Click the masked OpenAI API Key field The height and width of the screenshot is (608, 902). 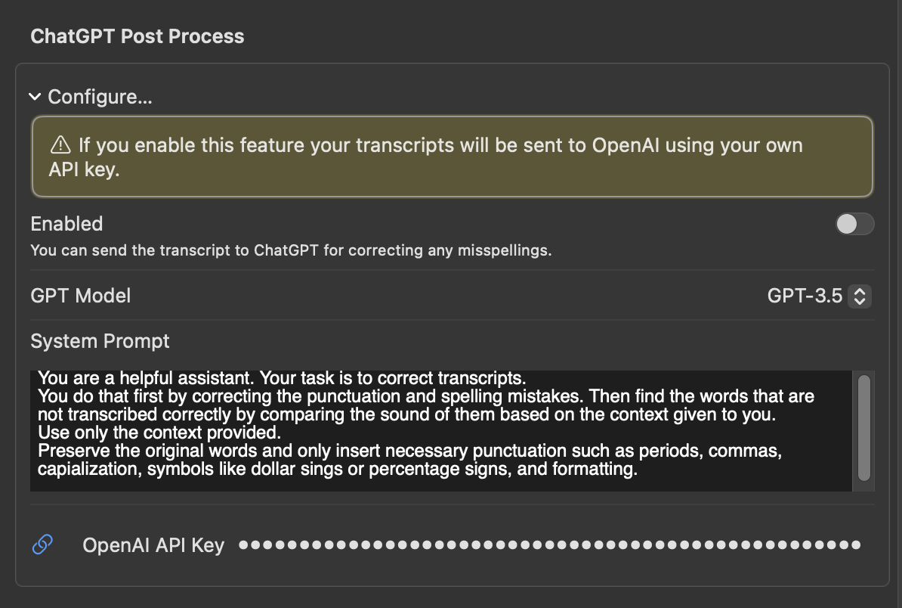click(x=549, y=544)
